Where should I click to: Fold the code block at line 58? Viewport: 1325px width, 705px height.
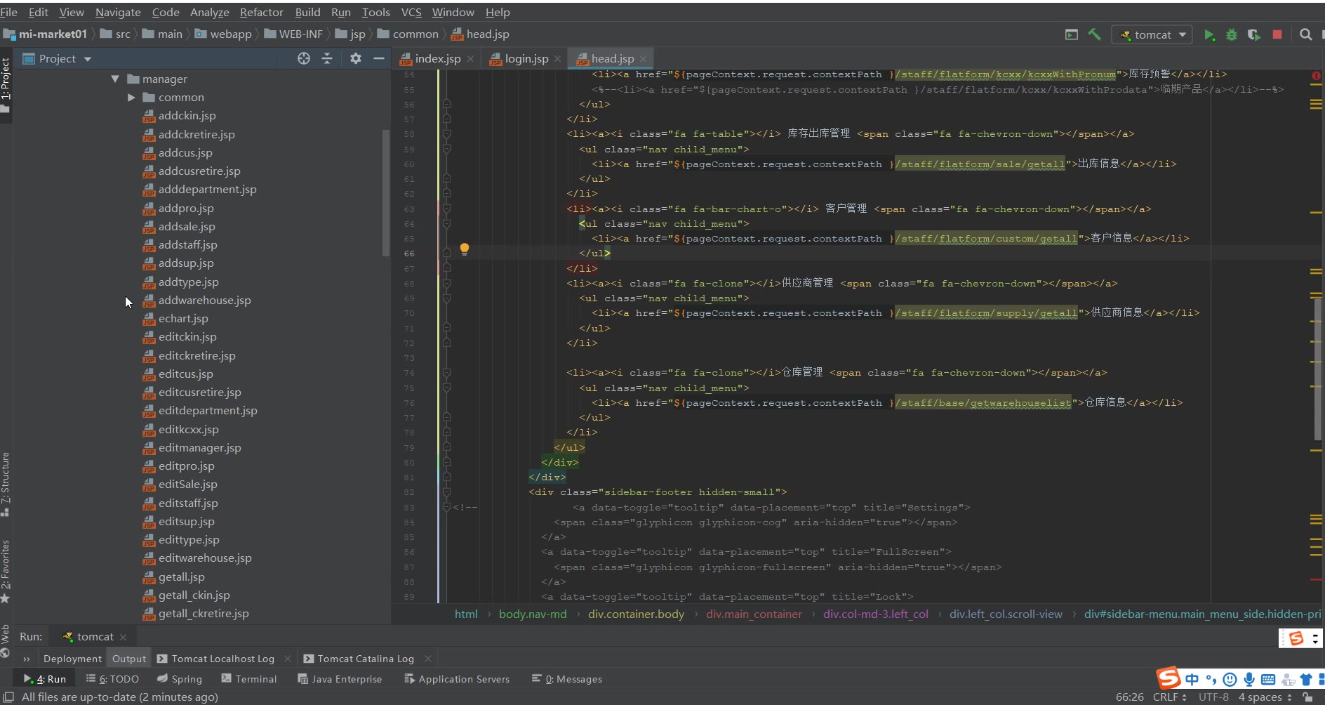tap(446, 133)
